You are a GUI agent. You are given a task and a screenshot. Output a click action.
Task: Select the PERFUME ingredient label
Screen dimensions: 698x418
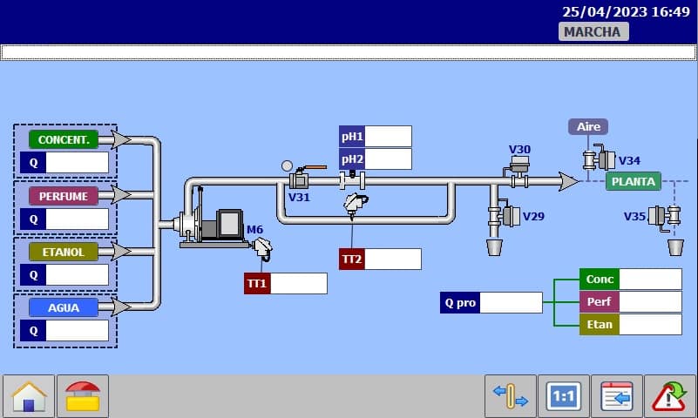pos(64,196)
